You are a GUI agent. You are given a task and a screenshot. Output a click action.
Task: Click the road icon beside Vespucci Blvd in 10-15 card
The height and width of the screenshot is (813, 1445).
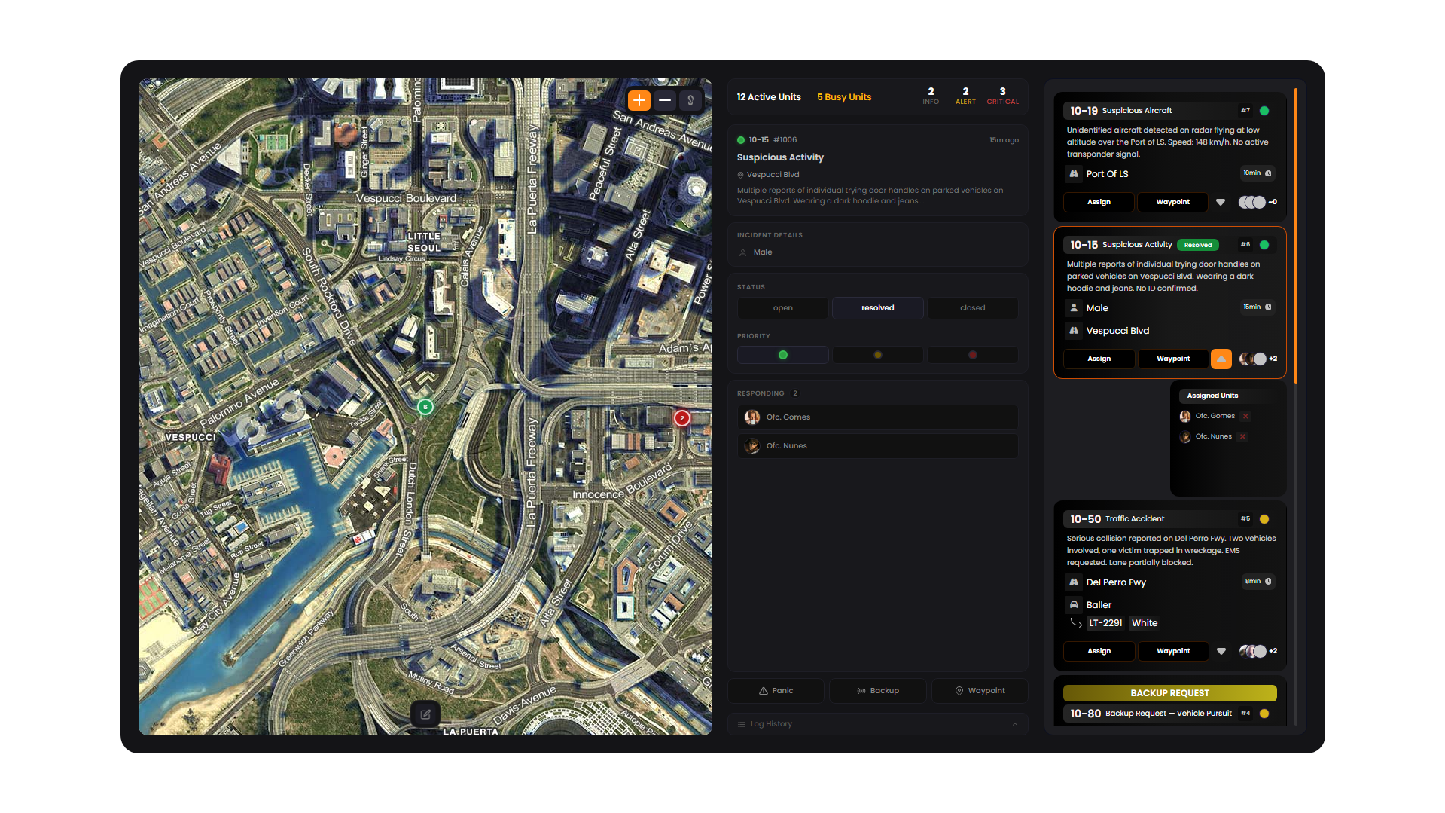click(1074, 331)
